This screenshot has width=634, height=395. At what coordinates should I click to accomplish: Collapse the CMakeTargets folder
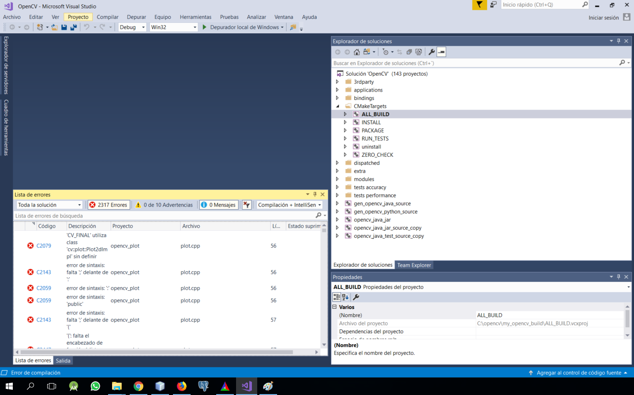tap(338, 106)
